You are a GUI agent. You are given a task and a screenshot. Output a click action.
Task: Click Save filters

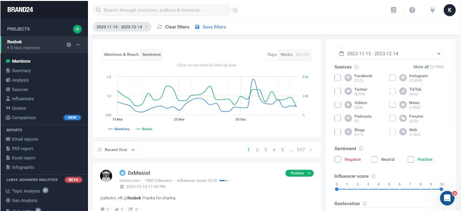[x=211, y=27]
